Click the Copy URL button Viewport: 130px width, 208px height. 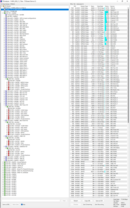click(x=87, y=201)
